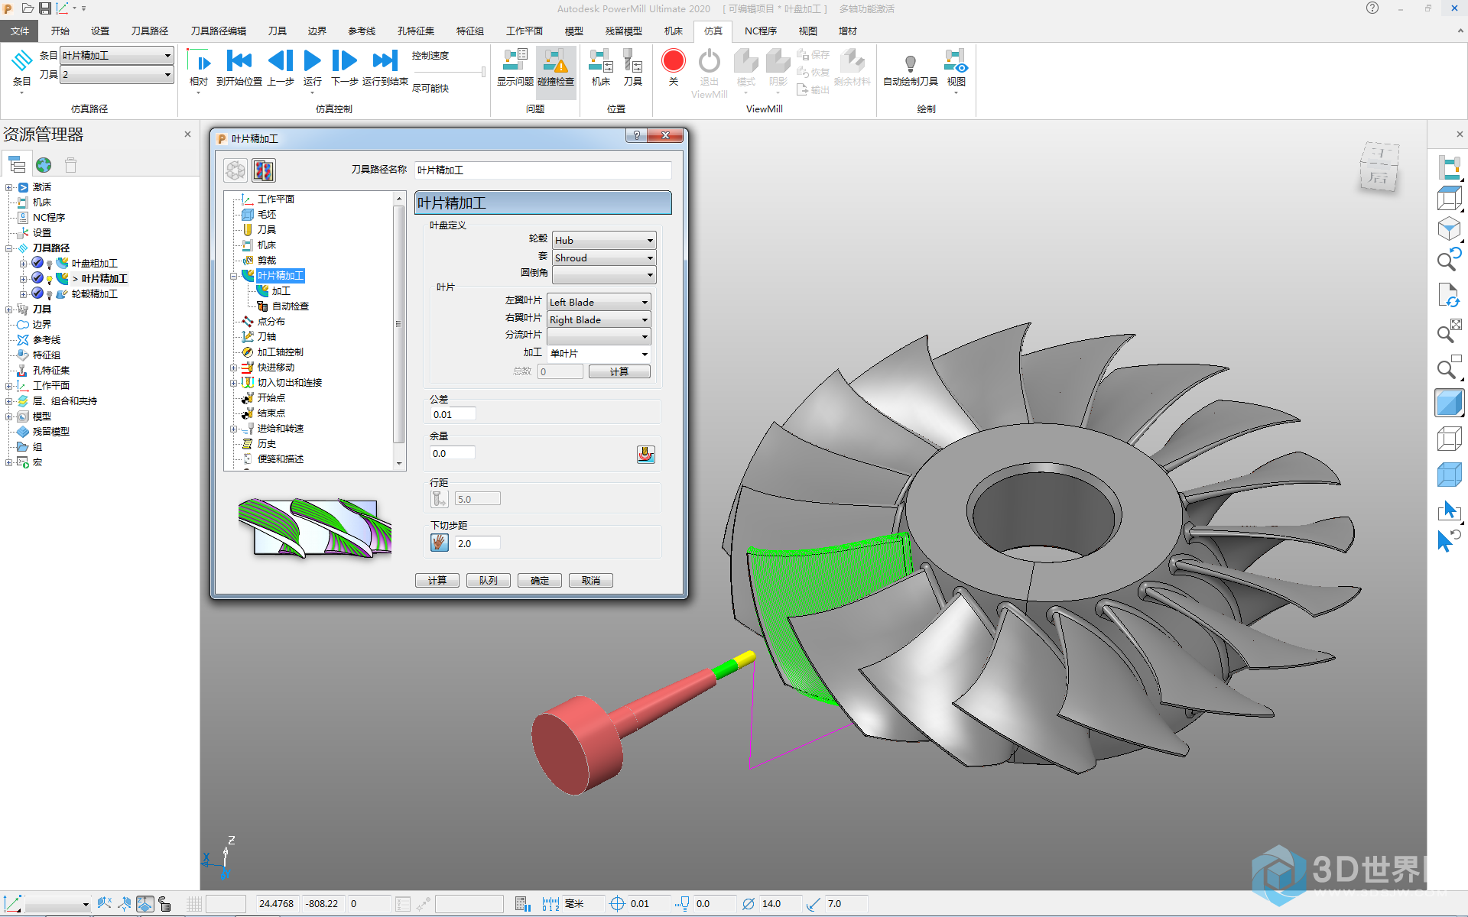Open the 轮毂 Hub dropdown
The image size is (1468, 917).
[x=604, y=240]
